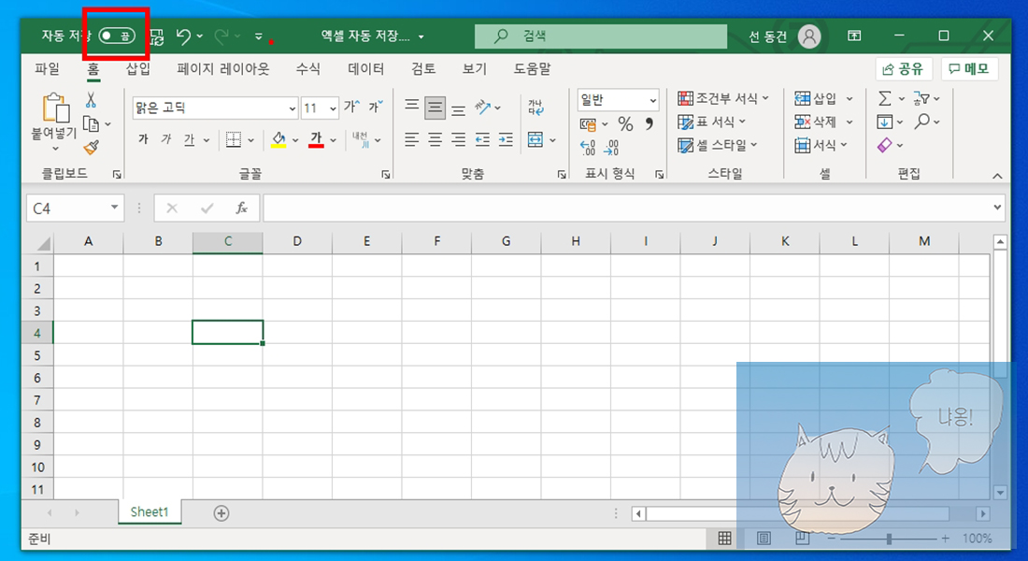Image resolution: width=1028 pixels, height=561 pixels.
Task: Switch to the 데이터 tab
Action: click(365, 68)
